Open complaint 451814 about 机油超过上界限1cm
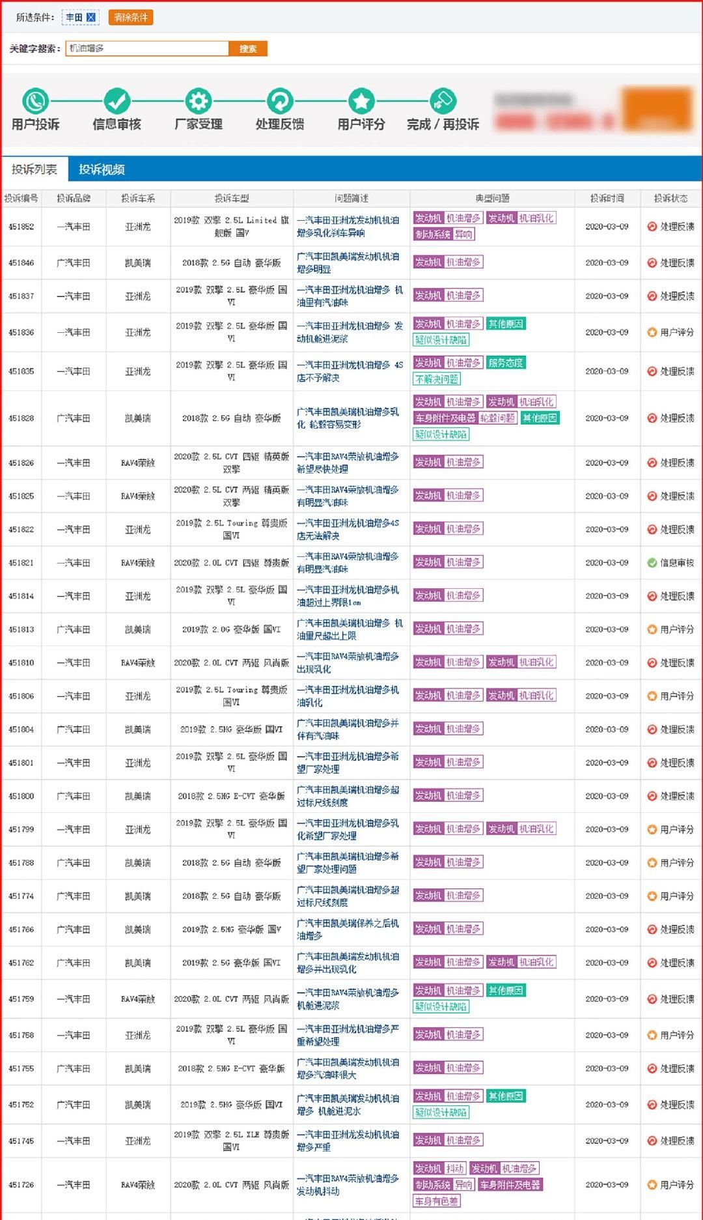 coord(348,596)
